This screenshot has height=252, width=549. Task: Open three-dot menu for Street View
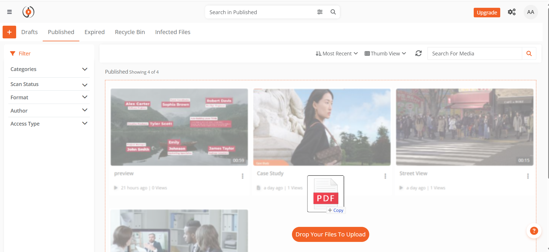pos(528,176)
